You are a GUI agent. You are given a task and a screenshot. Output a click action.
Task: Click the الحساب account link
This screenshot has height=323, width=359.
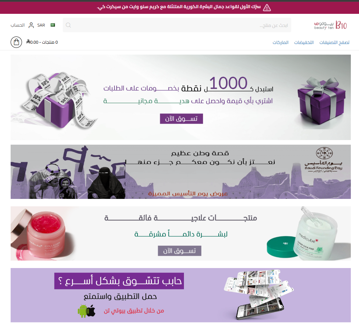coord(18,25)
